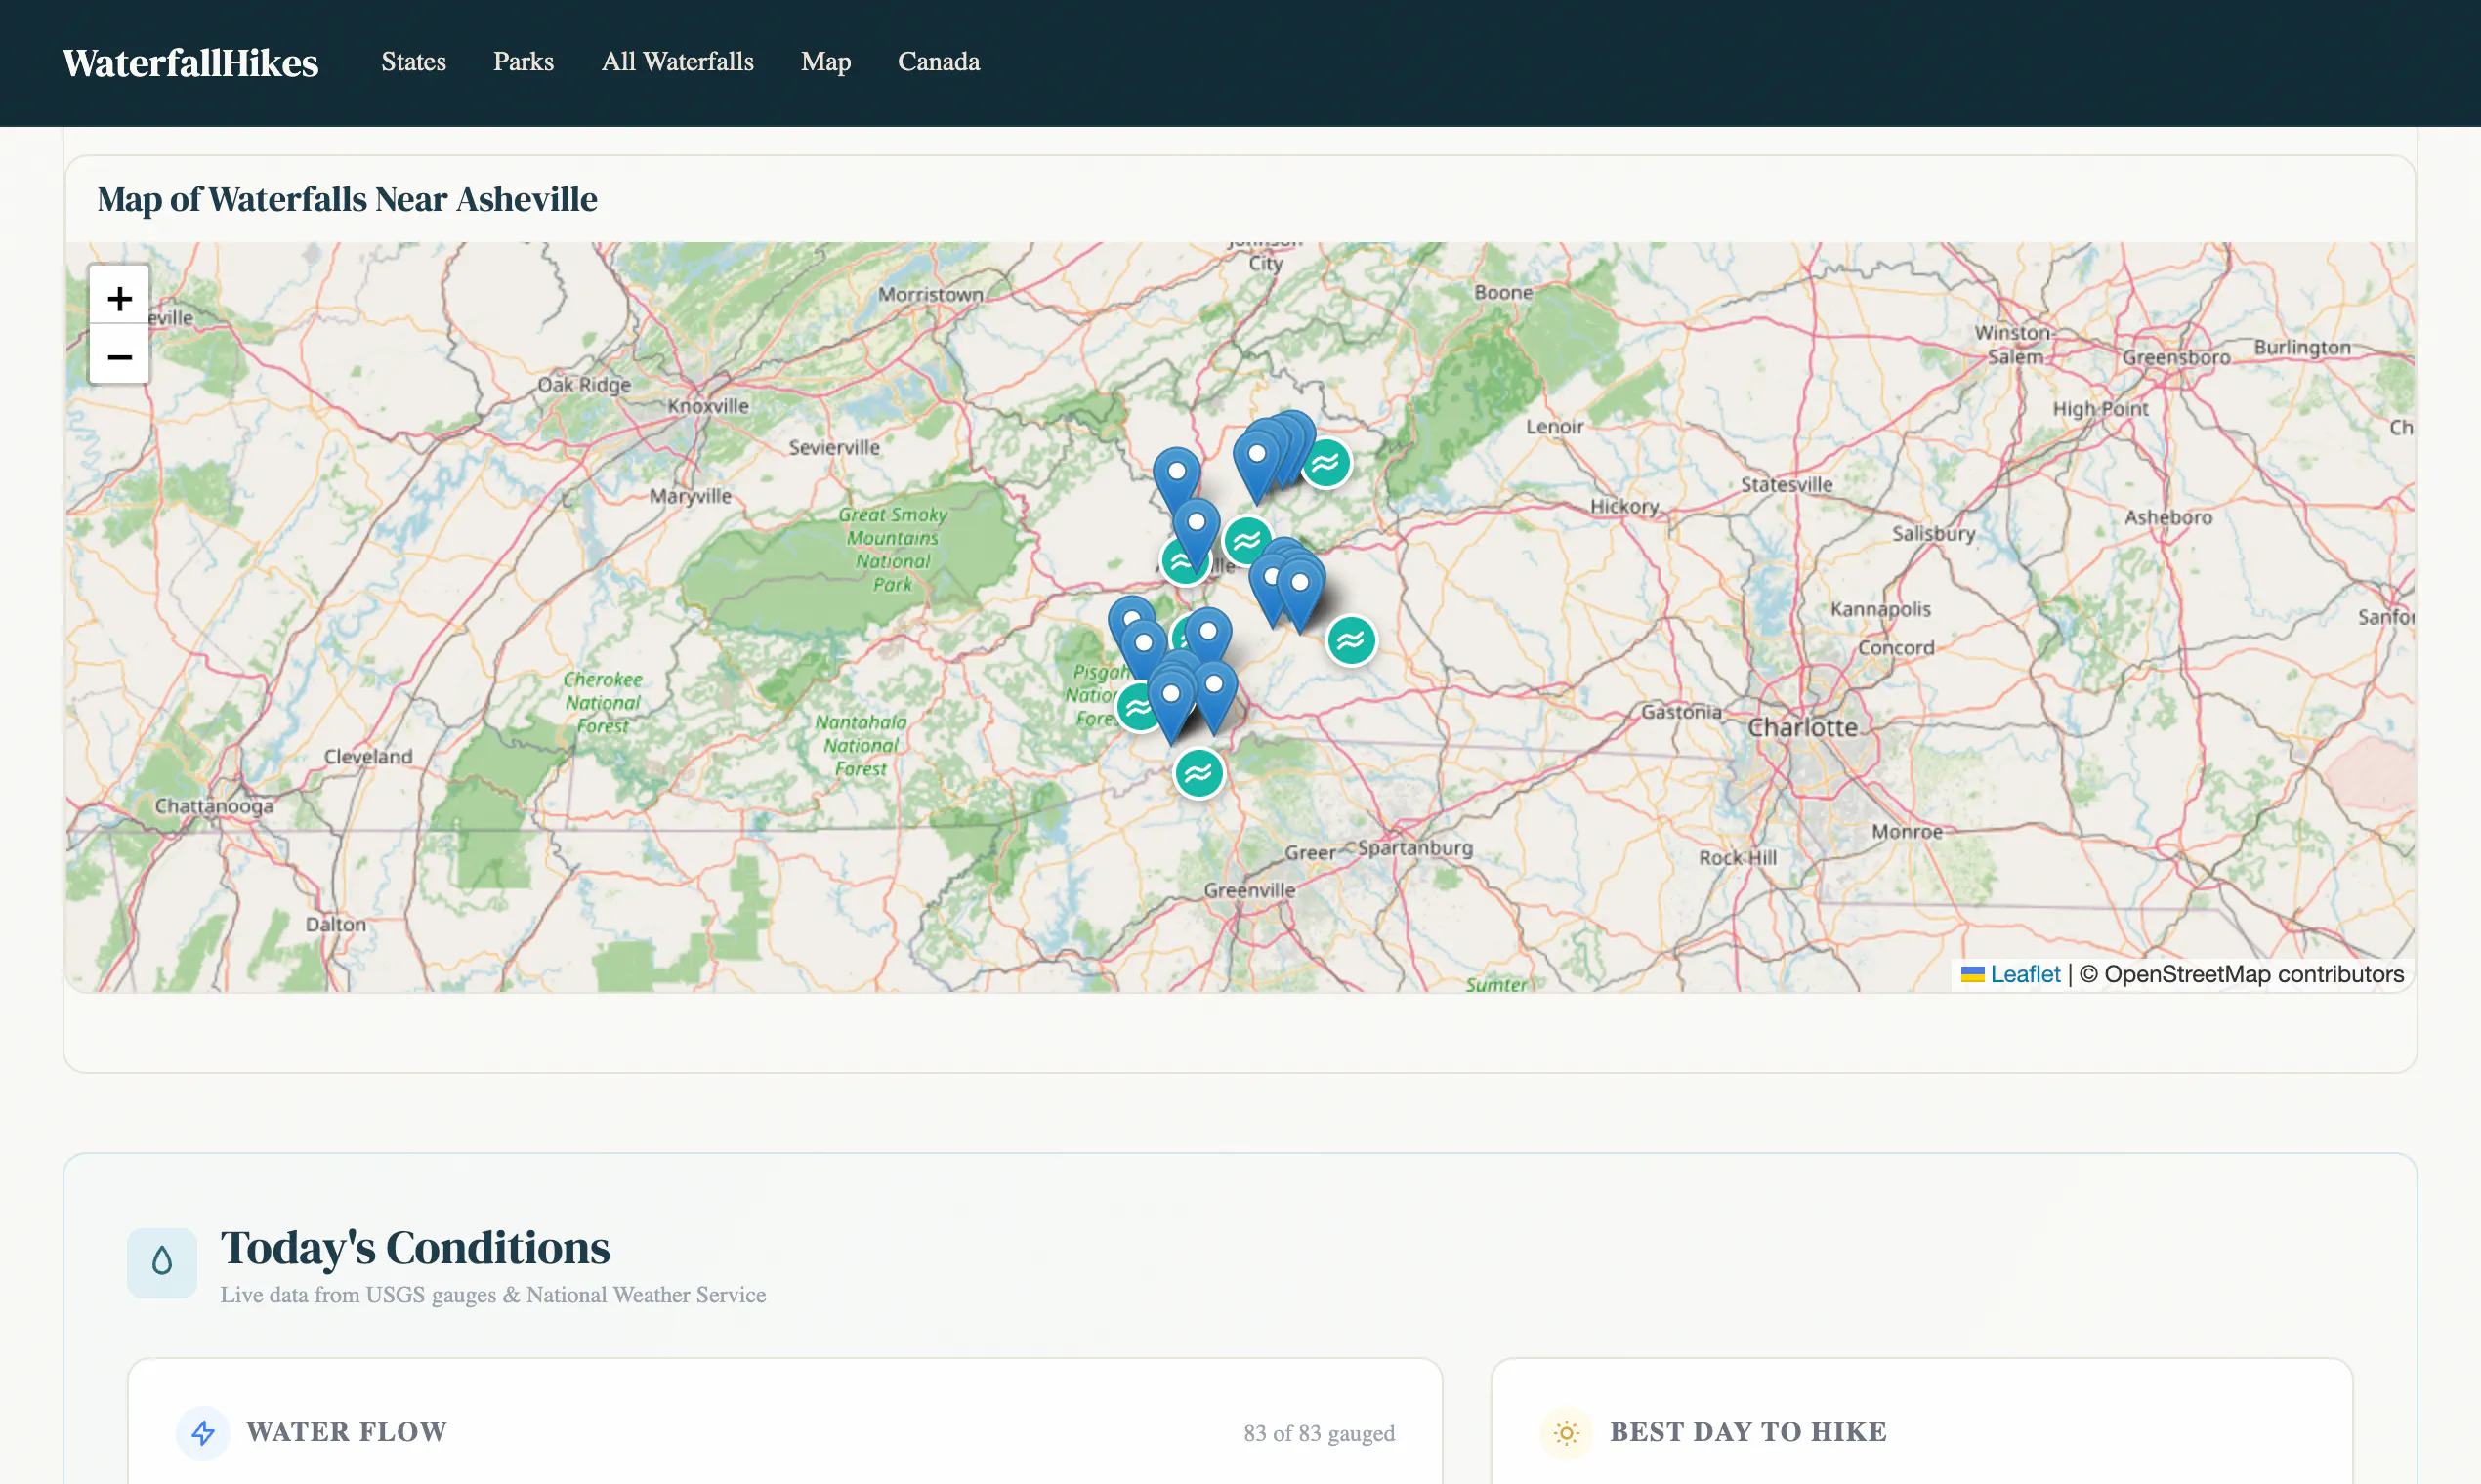The height and width of the screenshot is (1484, 2481).
Task: Click the Great Smoky Mountains National Park label
Action: [893, 549]
